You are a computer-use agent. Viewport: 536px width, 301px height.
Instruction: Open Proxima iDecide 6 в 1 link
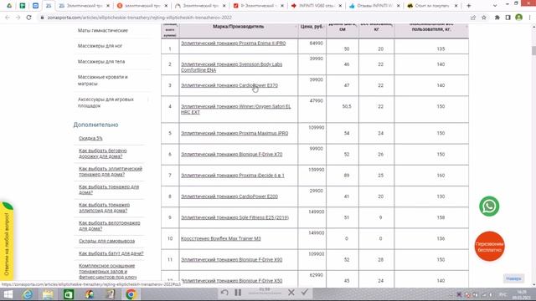pos(233,176)
